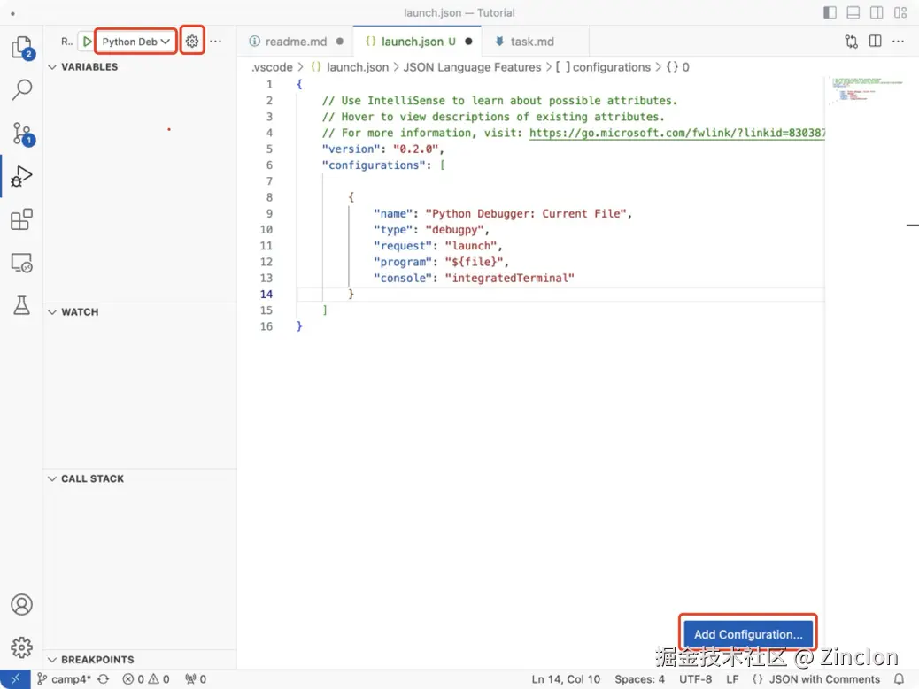
Task: Click line number 8 in gutter
Action: coord(269,197)
